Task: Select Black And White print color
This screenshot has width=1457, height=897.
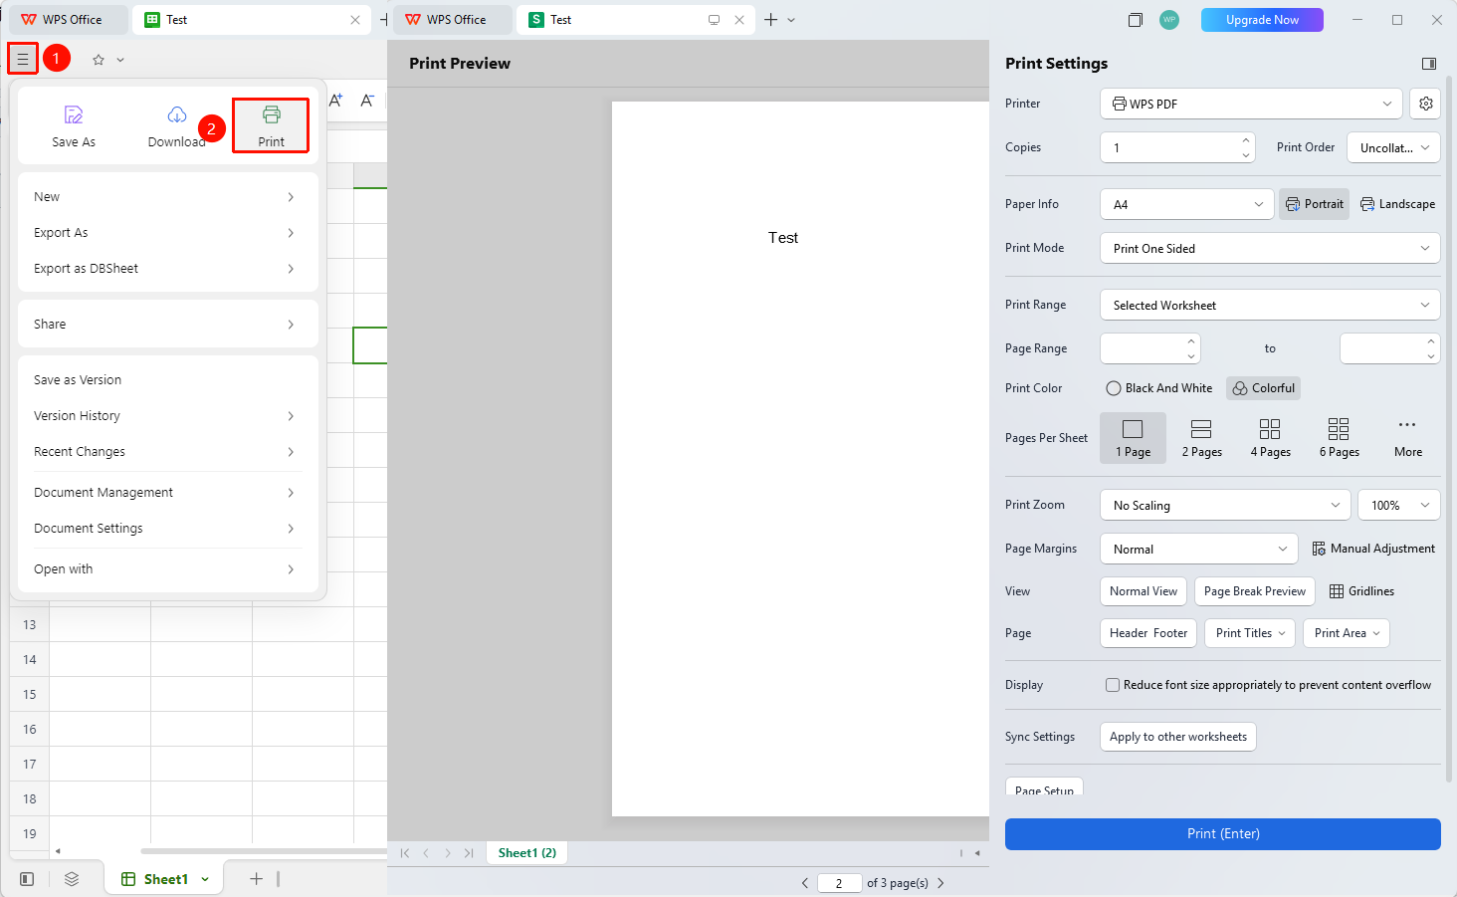Action: click(x=1159, y=388)
